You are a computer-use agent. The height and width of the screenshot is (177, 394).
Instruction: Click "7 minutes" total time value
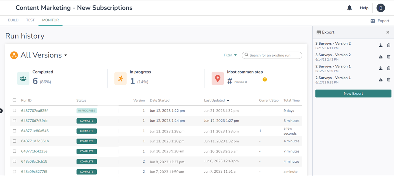point(291,151)
